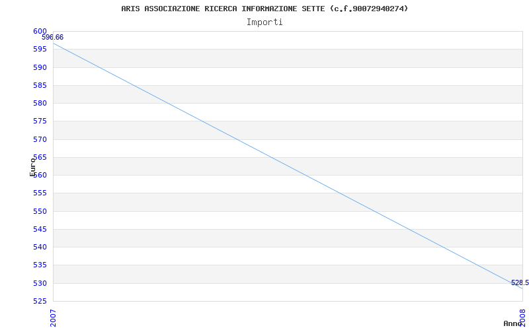
Task: Click the blue trend line in the chart
Action: [x=288, y=166]
